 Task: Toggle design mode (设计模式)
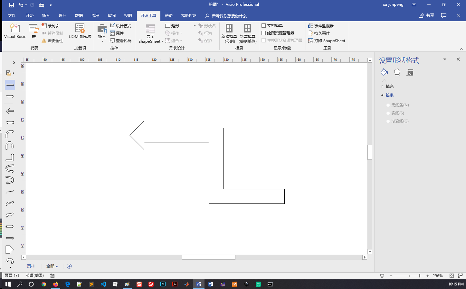[121, 26]
